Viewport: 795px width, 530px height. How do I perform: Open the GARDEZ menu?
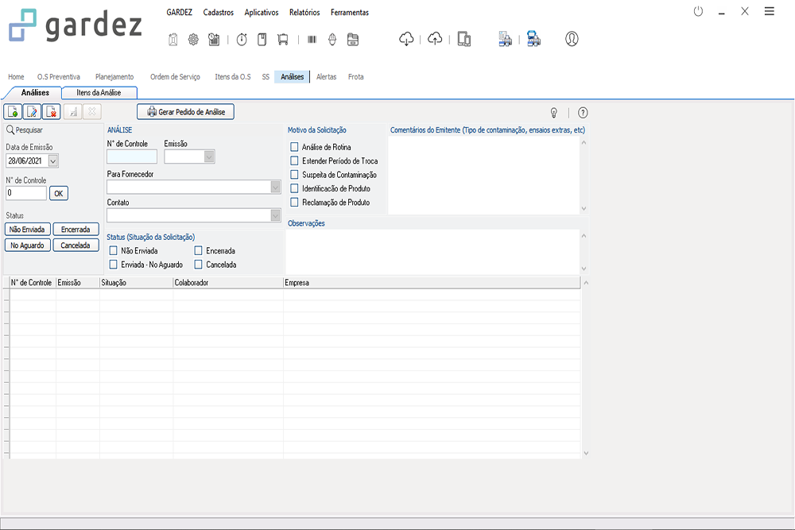click(x=180, y=12)
